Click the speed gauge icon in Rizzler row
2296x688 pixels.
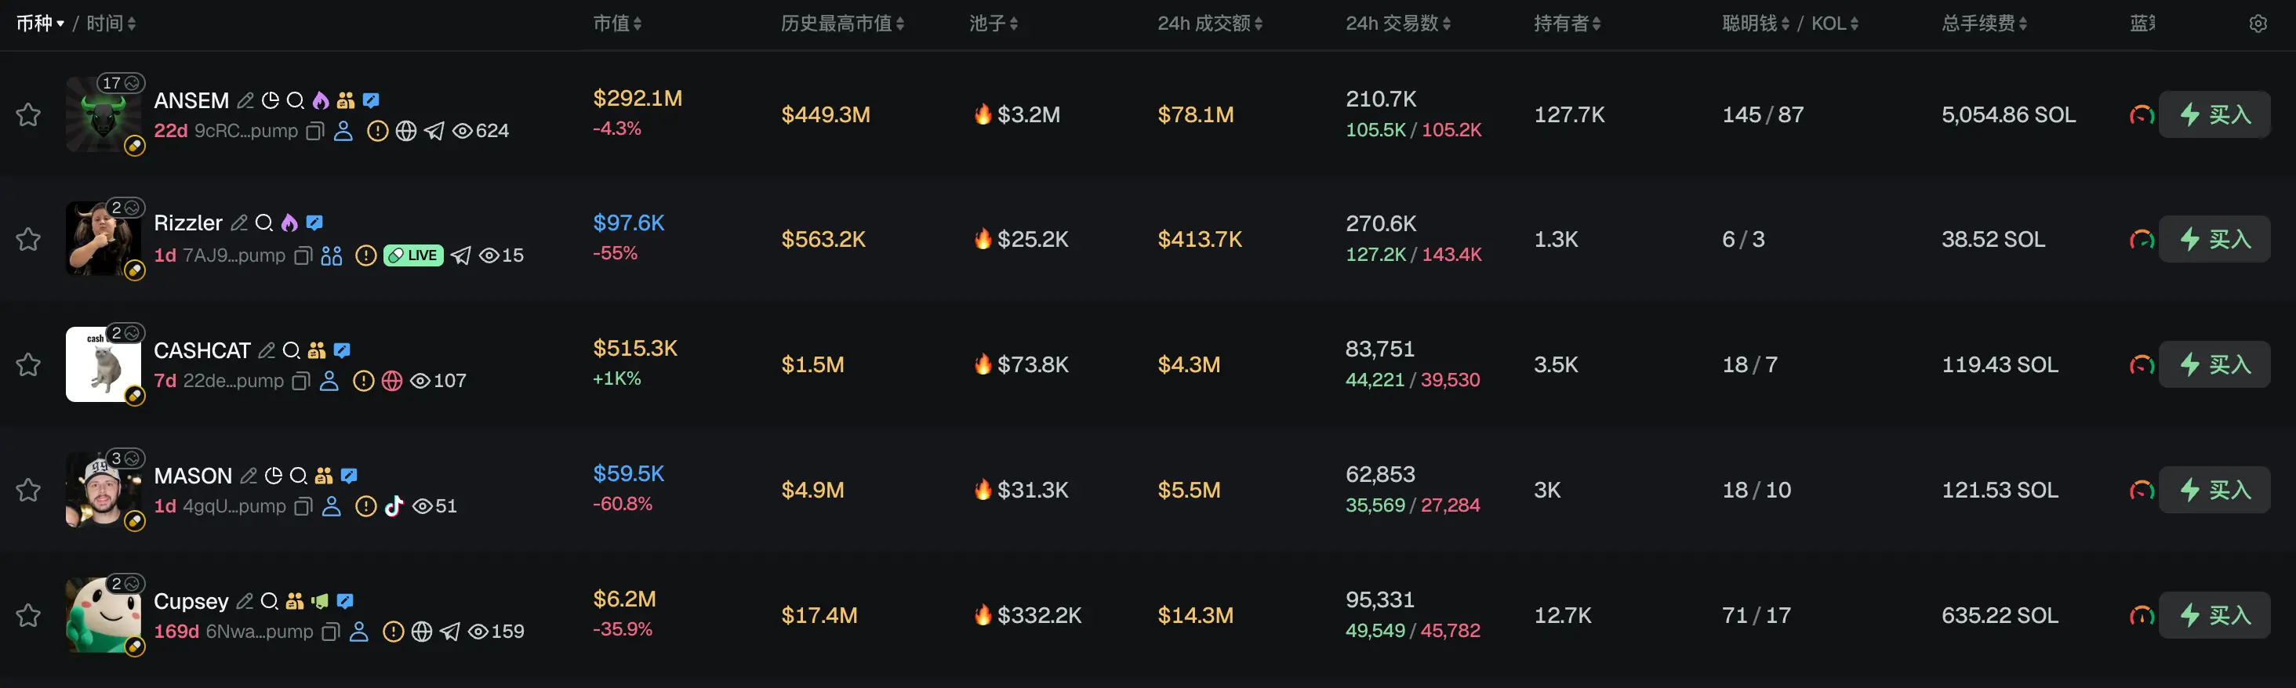click(2141, 240)
